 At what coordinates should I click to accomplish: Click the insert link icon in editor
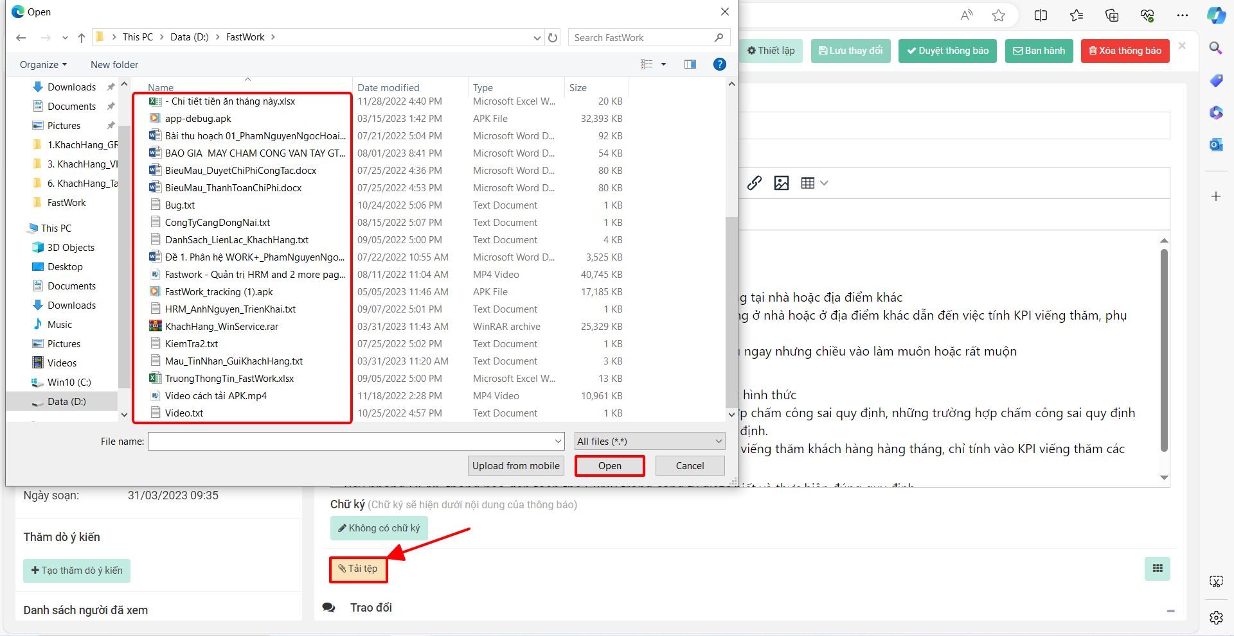point(755,183)
